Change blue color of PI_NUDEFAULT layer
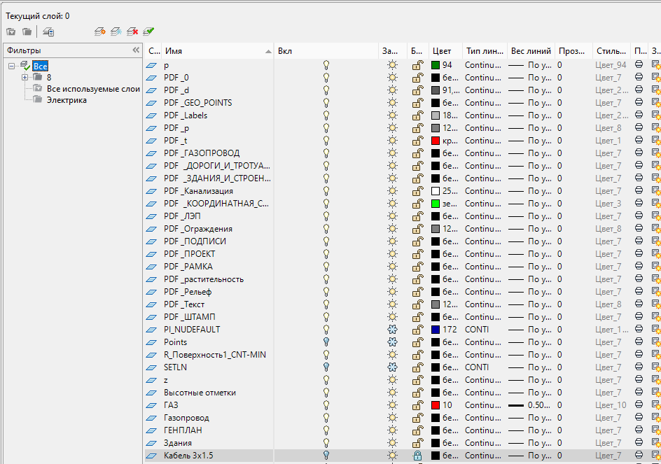Screen dimensions: 661x464 tap(436, 330)
